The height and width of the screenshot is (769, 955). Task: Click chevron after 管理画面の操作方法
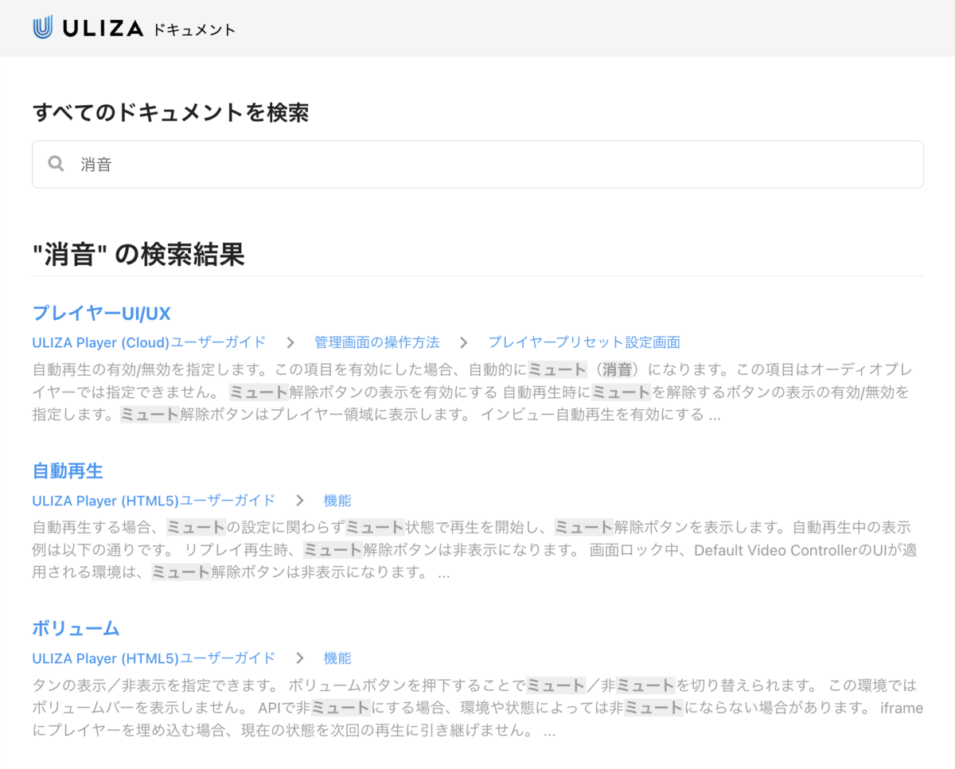(464, 343)
